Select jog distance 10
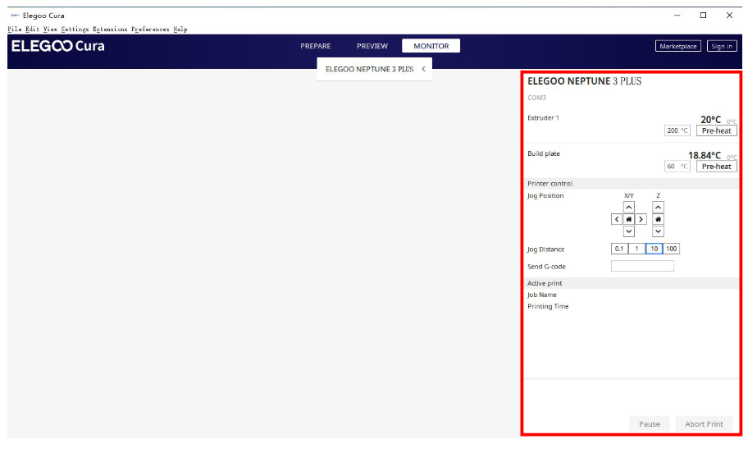The image size is (748, 453). (x=654, y=249)
